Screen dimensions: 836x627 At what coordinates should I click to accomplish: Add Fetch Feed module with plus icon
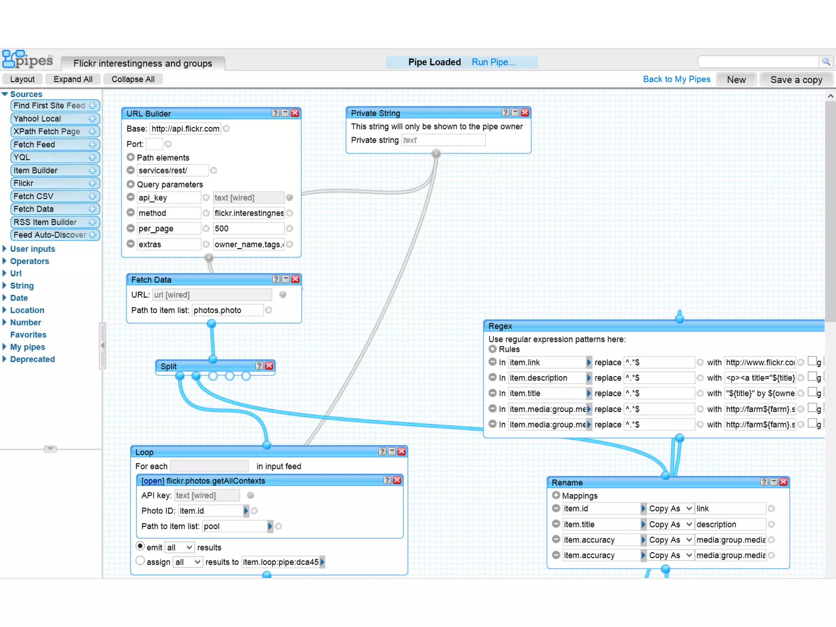point(93,145)
